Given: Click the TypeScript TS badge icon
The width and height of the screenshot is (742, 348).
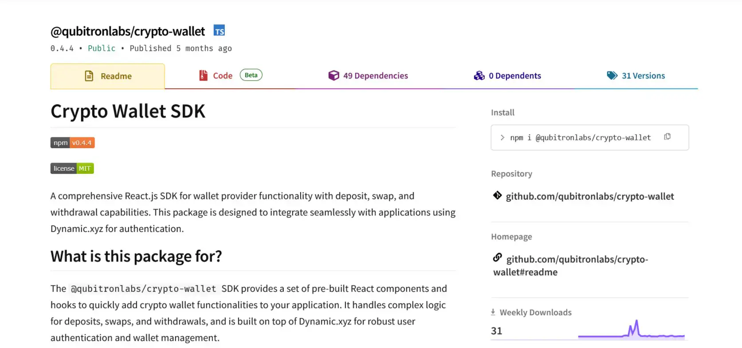Looking at the screenshot, I should pos(219,31).
